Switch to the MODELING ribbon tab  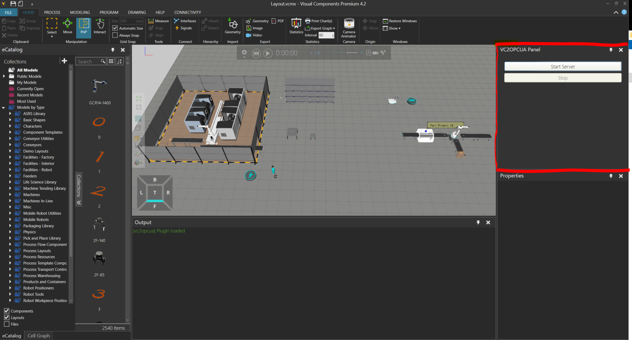pos(80,12)
